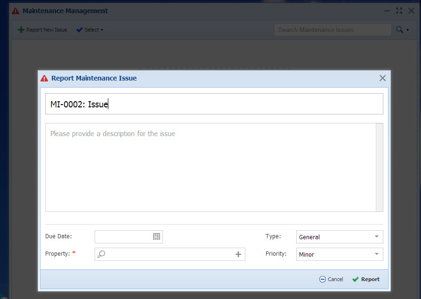Toggle fullscreen on the Maintenance Management window
This screenshot has height=299, width=421.
pos(399,11)
